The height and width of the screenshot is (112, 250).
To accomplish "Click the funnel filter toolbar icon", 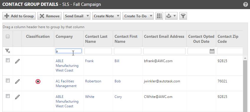I will [183, 16].
